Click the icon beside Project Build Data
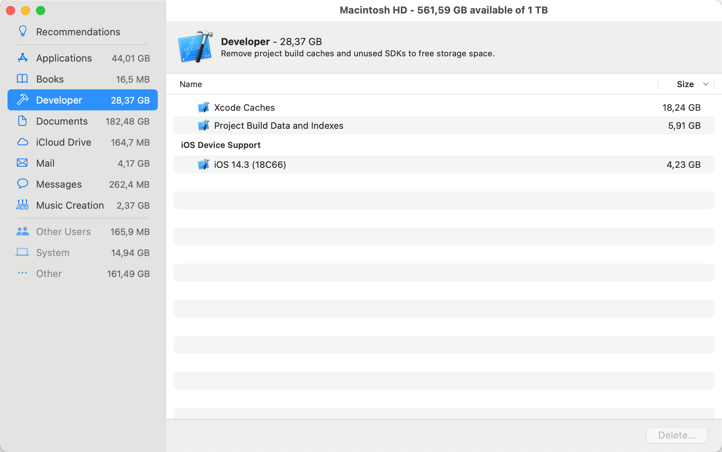 coord(204,125)
